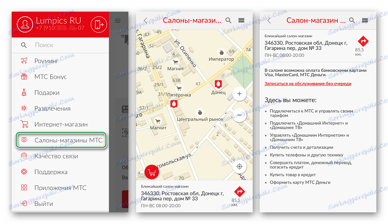Tap the red shopping cart floating button

(x=152, y=172)
